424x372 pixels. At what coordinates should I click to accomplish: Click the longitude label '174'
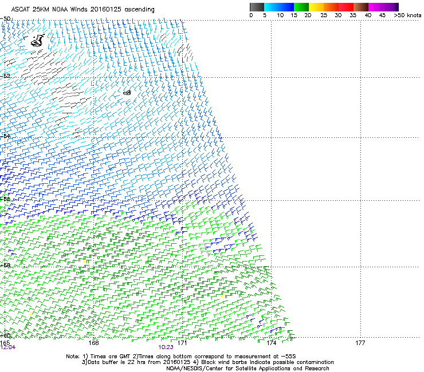[271, 343]
